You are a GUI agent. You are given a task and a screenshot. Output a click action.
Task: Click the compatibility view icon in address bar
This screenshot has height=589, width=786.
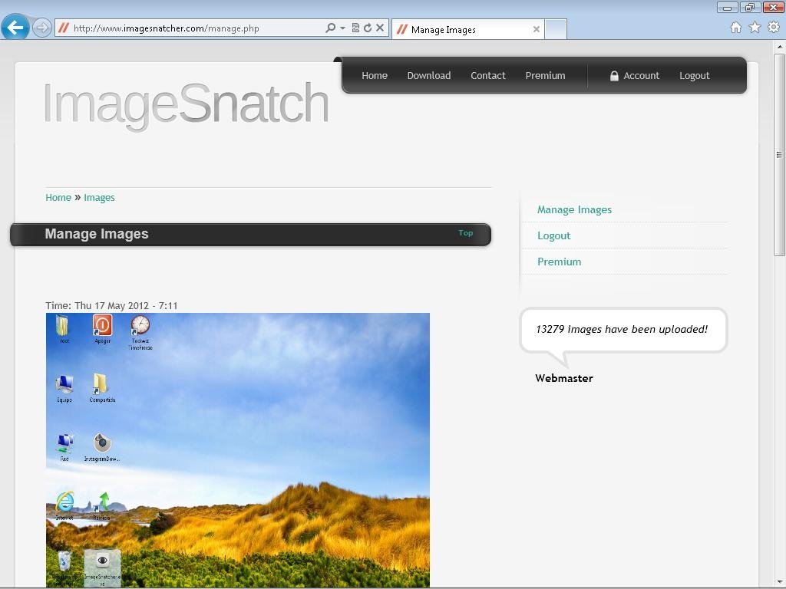[355, 28]
